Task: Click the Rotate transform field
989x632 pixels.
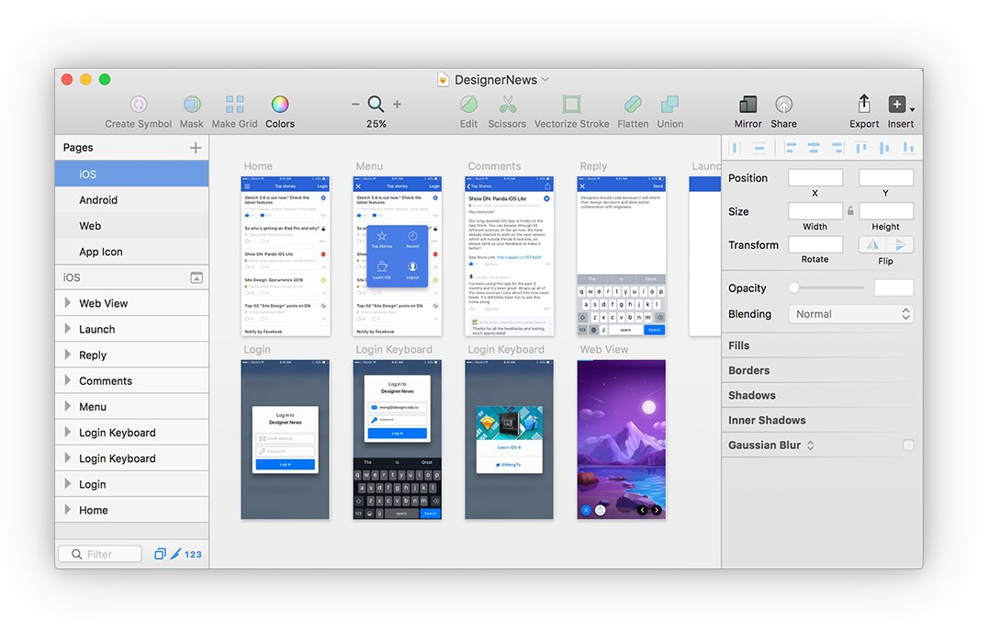Action: click(x=815, y=244)
